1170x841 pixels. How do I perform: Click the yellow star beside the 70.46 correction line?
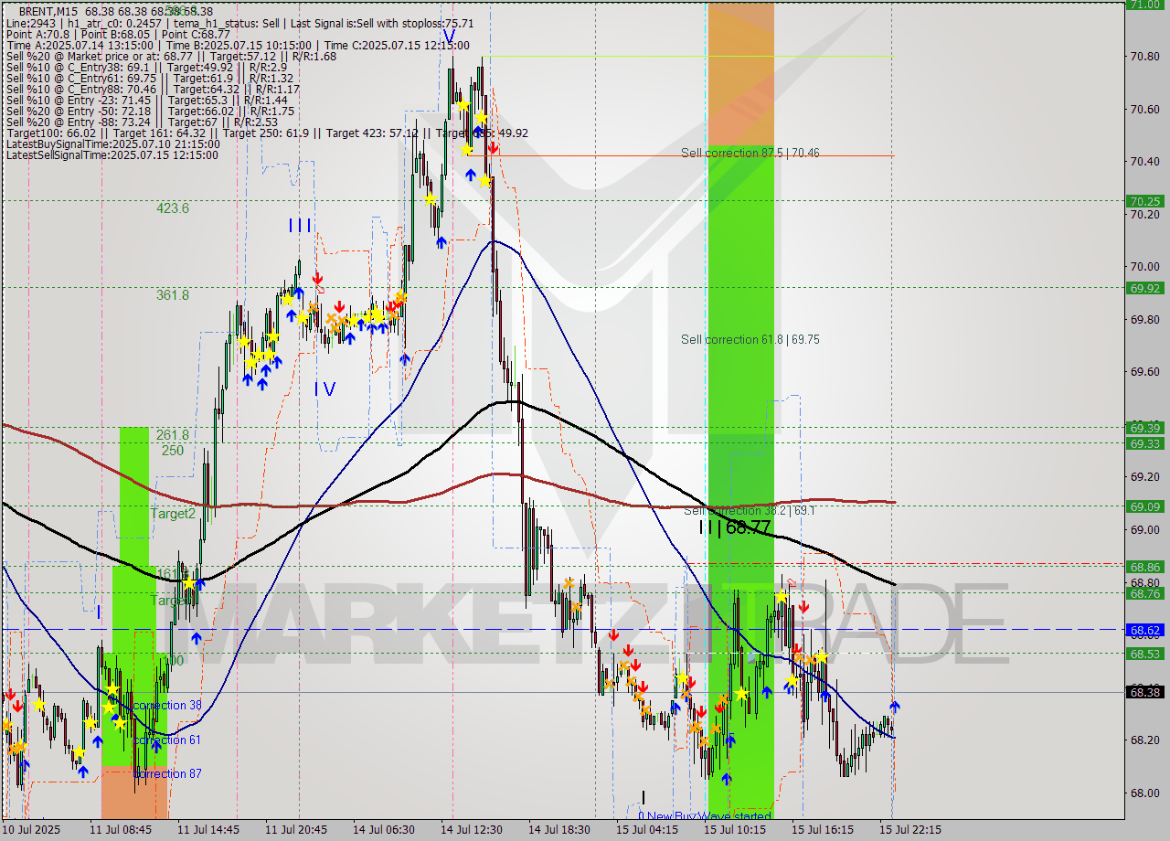click(x=468, y=148)
